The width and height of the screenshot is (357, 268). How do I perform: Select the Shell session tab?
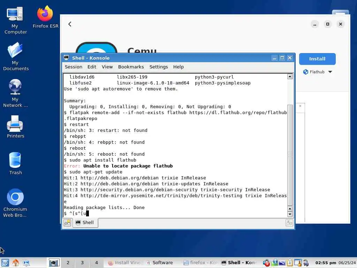point(85,223)
